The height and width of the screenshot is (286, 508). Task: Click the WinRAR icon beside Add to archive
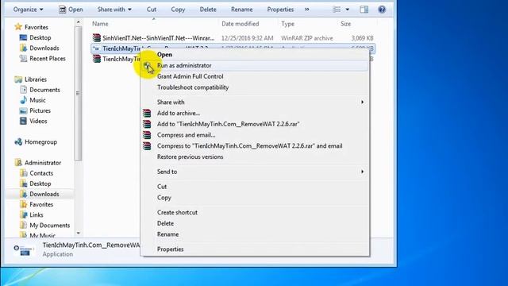tap(147, 113)
